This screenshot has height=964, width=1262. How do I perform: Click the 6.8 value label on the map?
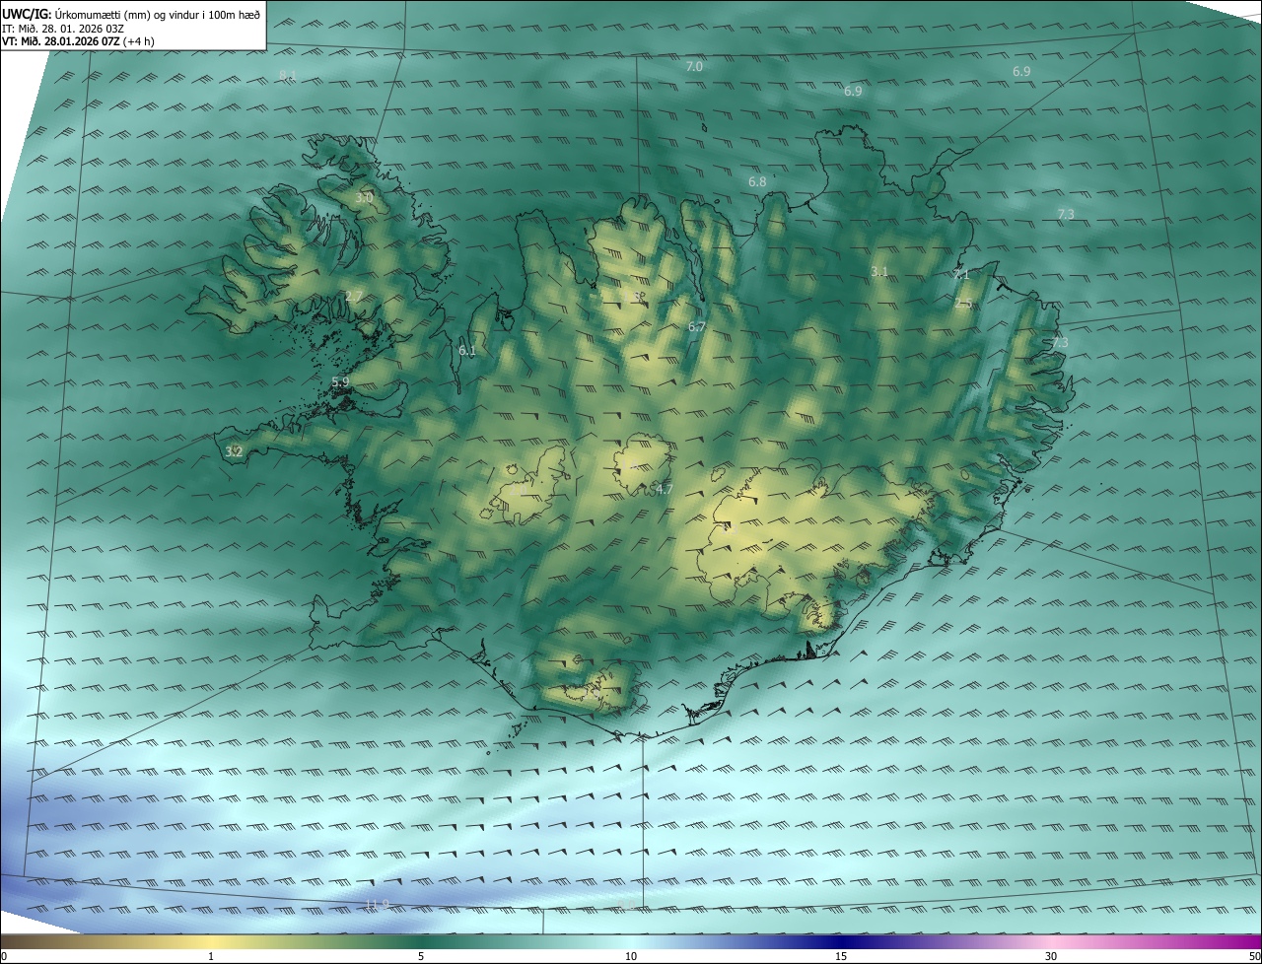757,181
